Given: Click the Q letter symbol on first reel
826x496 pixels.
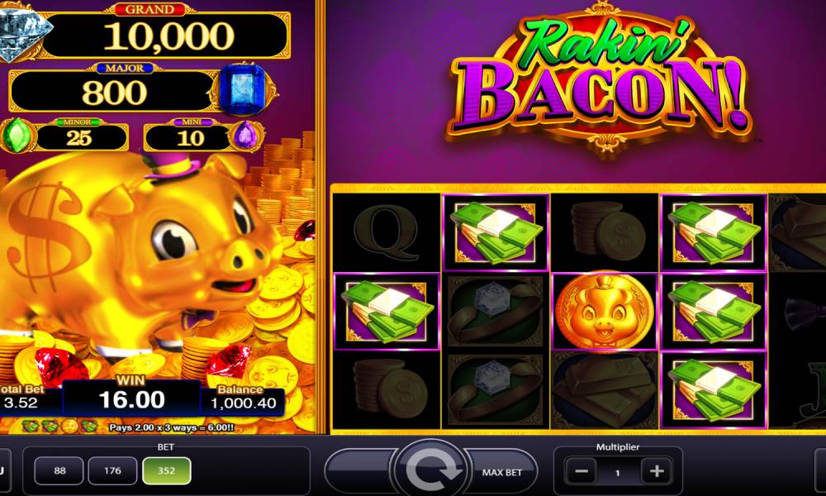Looking at the screenshot, I should pyautogui.click(x=386, y=232).
